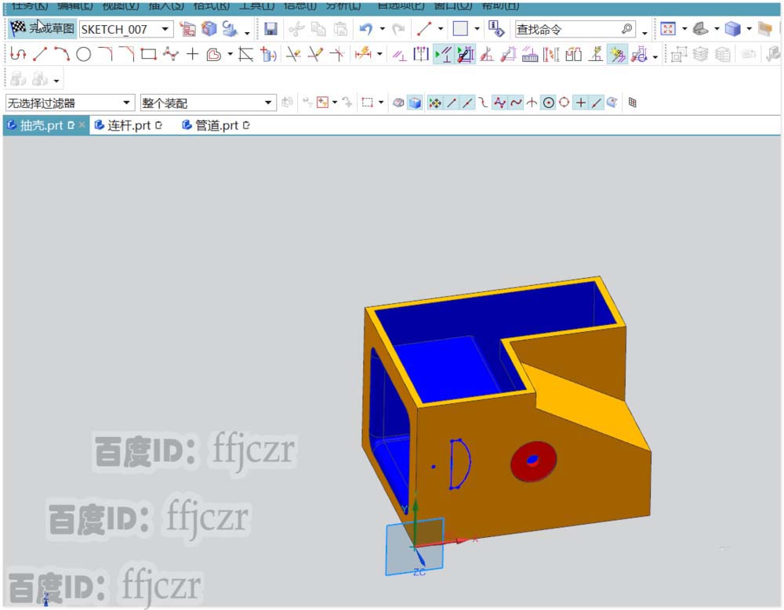Click the Paste clipboard icon

click(340, 29)
